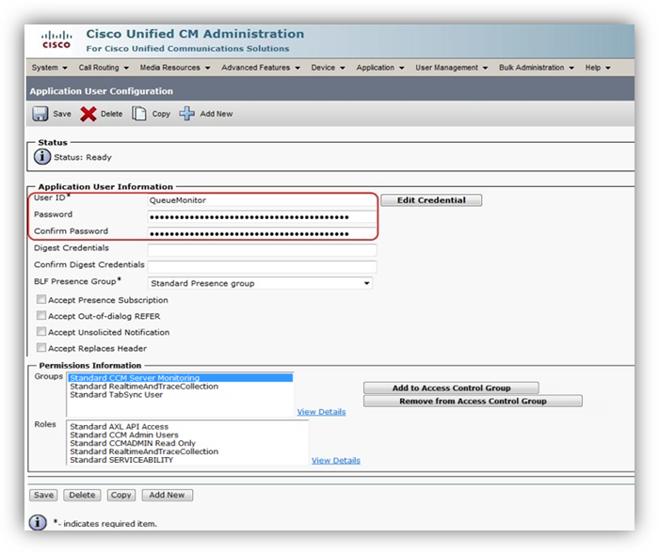The width and height of the screenshot is (659, 554).
Task: Expand the Application menu
Action: tap(380, 68)
